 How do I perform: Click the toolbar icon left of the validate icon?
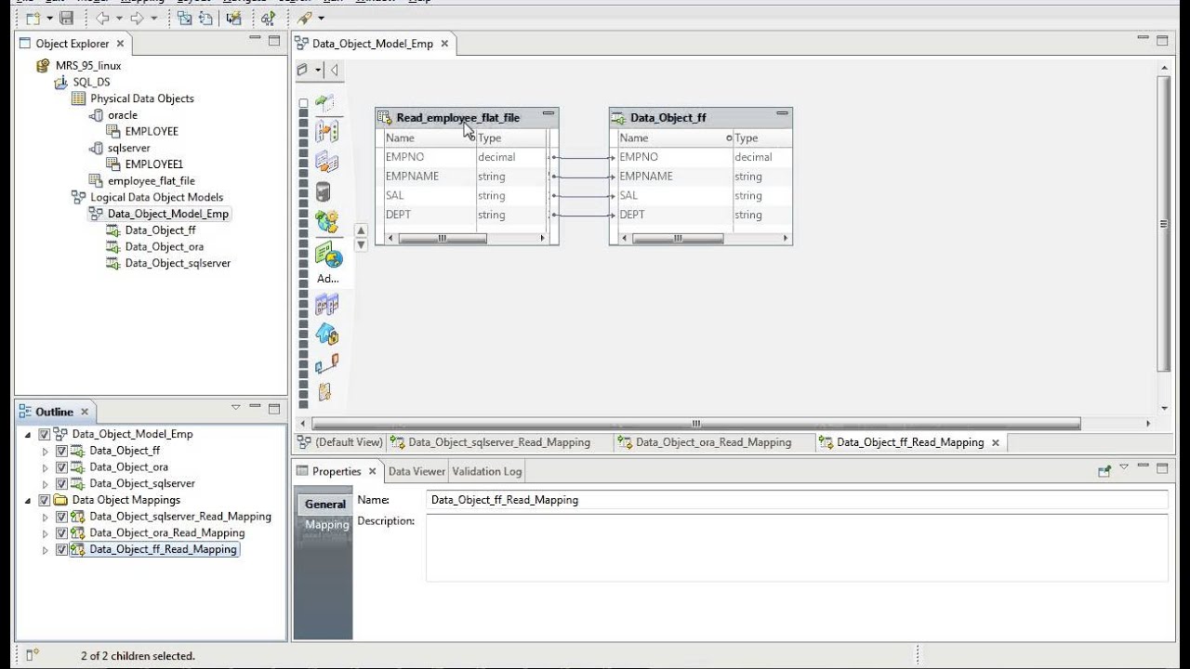pos(232,18)
